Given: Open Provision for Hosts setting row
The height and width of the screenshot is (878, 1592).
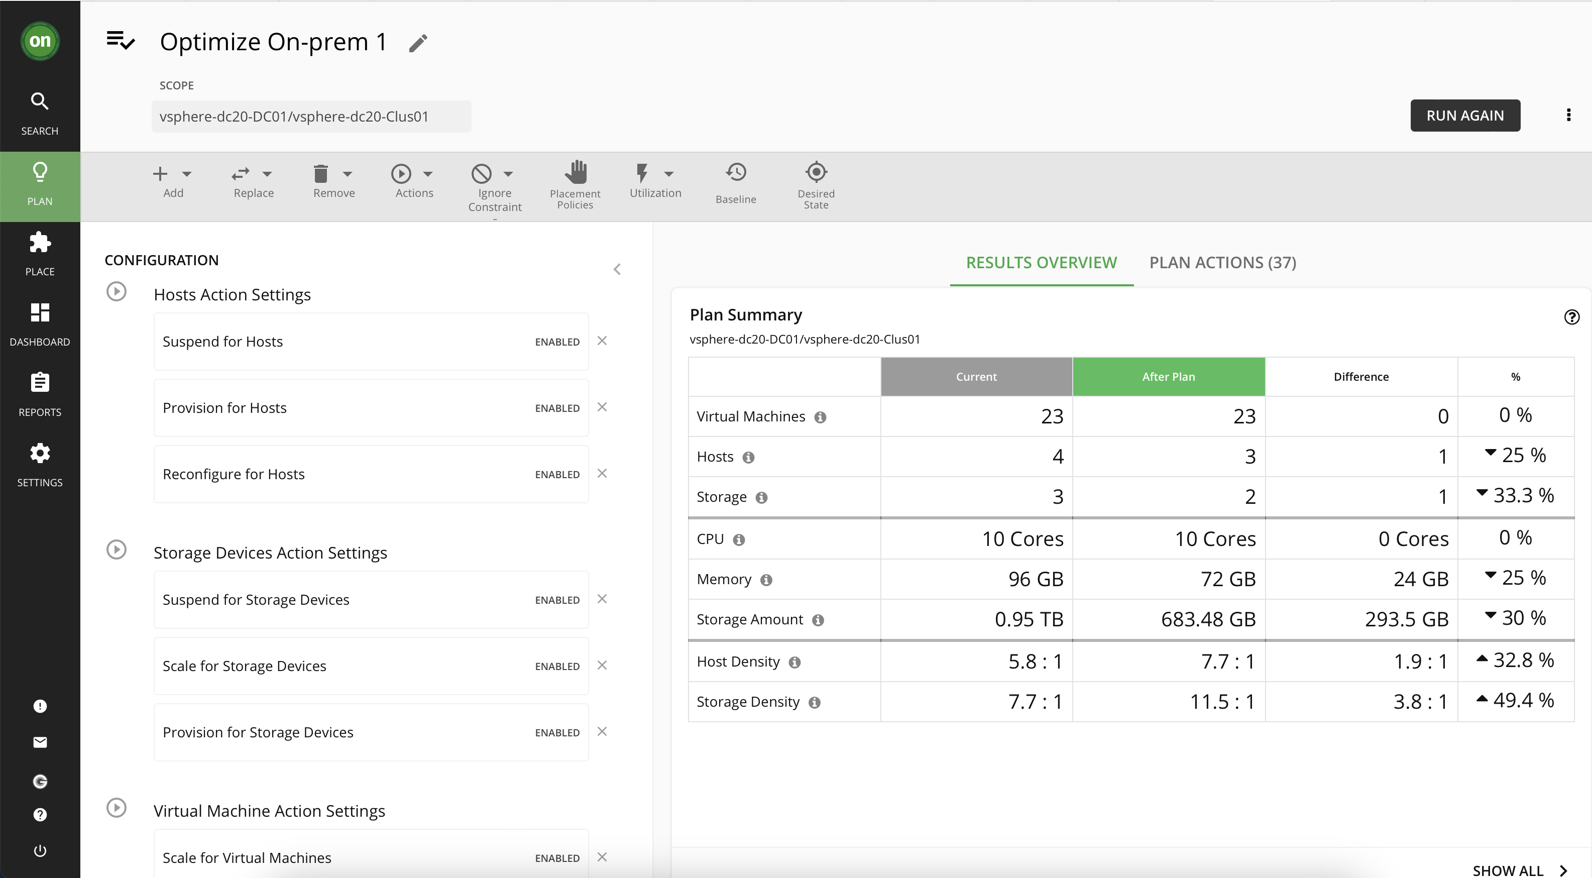Looking at the screenshot, I should (x=371, y=407).
